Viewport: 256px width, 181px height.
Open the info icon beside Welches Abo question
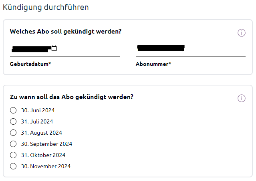tap(241, 33)
